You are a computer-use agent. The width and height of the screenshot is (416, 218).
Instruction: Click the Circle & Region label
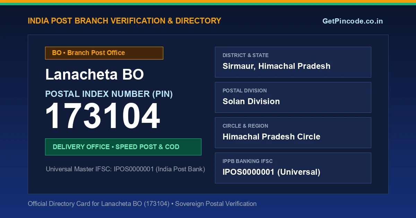(245, 126)
